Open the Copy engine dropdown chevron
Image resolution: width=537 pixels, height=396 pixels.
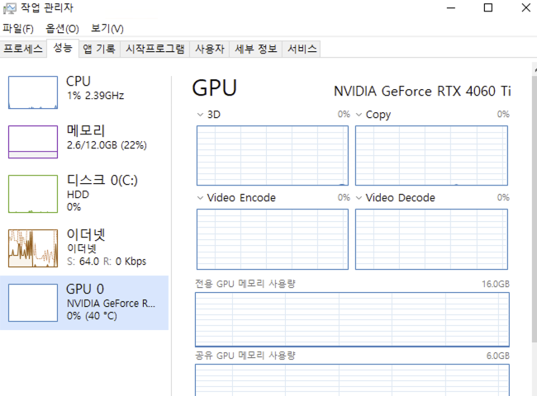click(x=359, y=115)
